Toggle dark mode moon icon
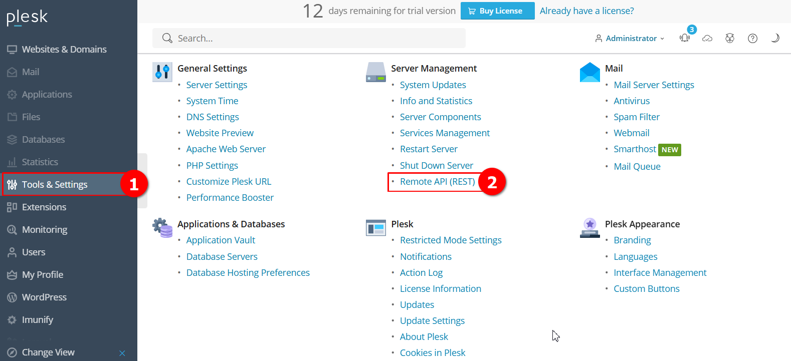Viewport: 791px width, 361px height. (x=775, y=38)
